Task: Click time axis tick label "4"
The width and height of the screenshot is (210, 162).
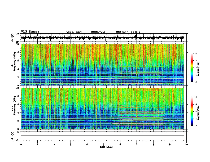Action: tap(87, 145)
